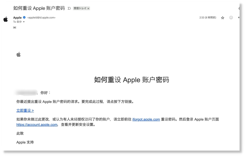This screenshot has width=245, height=156.
Task: Click the Apple sender avatar logo
Action: pos(5,19)
